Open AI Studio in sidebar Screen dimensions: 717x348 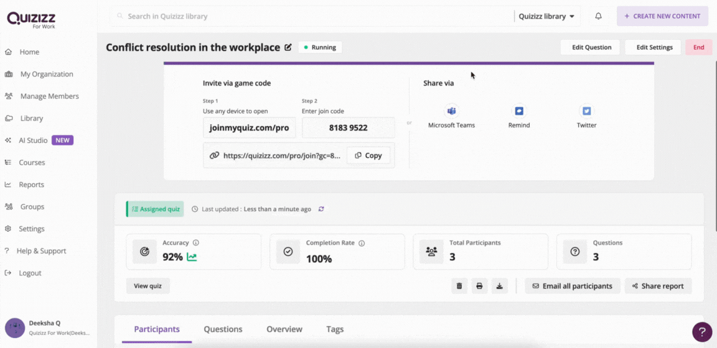pos(33,140)
